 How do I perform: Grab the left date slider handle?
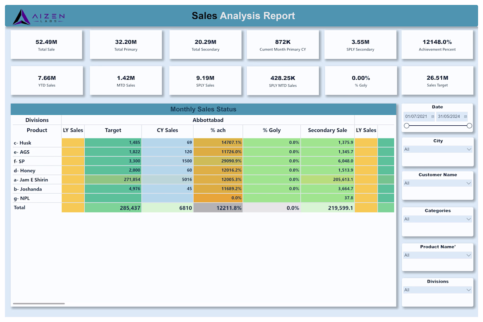[407, 126]
